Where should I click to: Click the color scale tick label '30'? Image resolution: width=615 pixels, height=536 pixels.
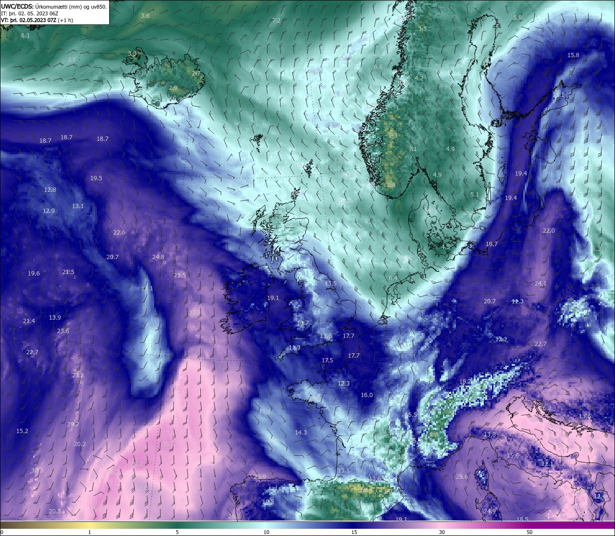[x=442, y=532]
